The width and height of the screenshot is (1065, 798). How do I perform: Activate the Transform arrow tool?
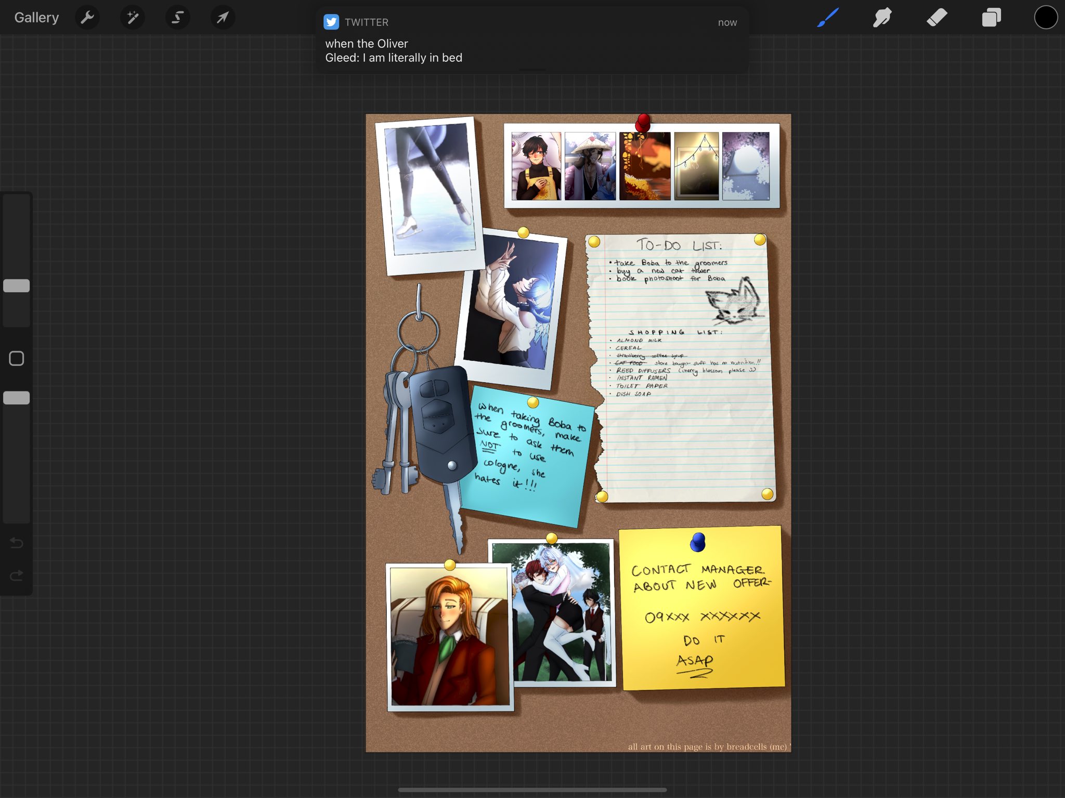point(223,18)
